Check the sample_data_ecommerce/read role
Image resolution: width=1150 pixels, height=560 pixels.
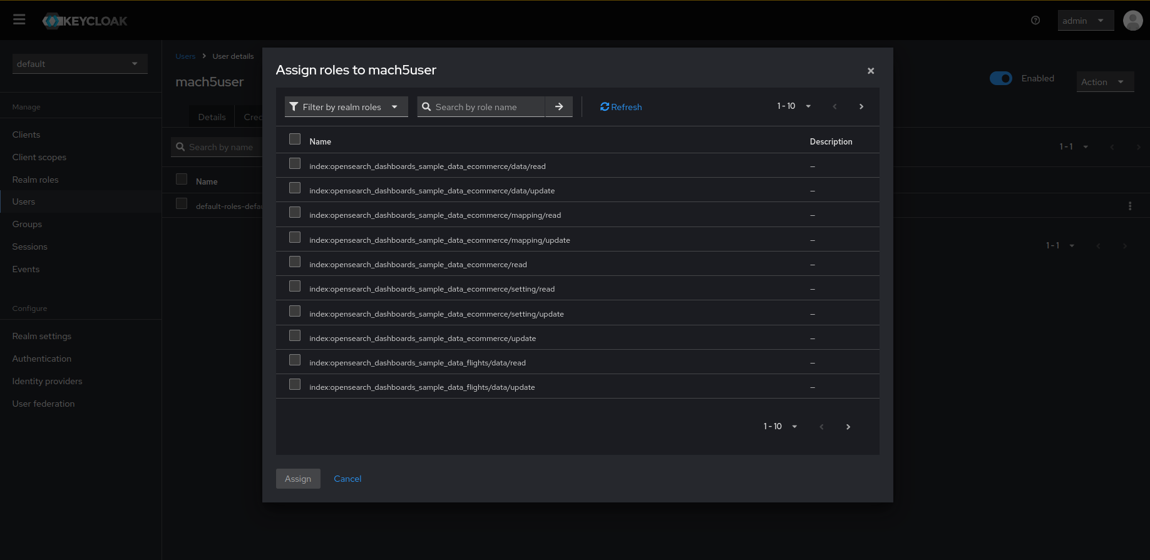pos(295,262)
